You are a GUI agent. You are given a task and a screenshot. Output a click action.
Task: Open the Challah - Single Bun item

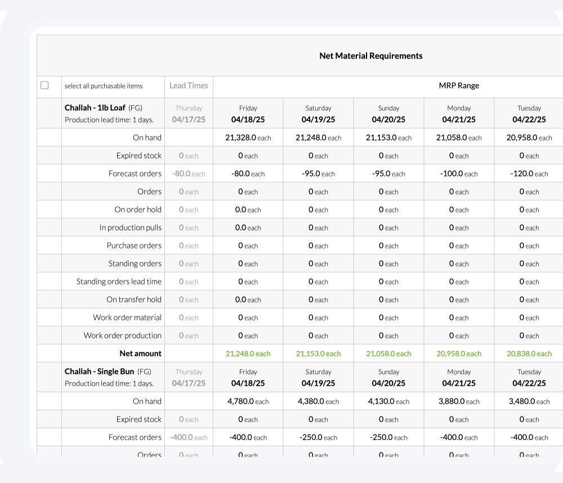tap(100, 371)
